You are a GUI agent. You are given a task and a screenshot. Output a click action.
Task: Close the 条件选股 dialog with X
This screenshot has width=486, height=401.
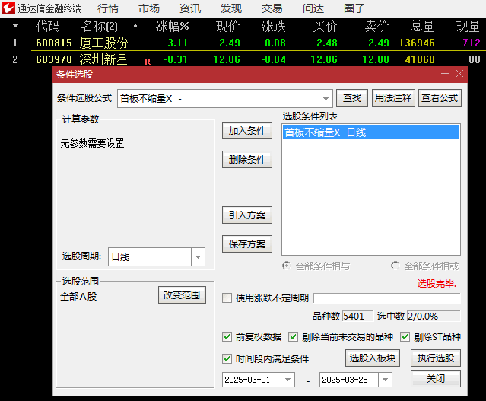point(459,74)
